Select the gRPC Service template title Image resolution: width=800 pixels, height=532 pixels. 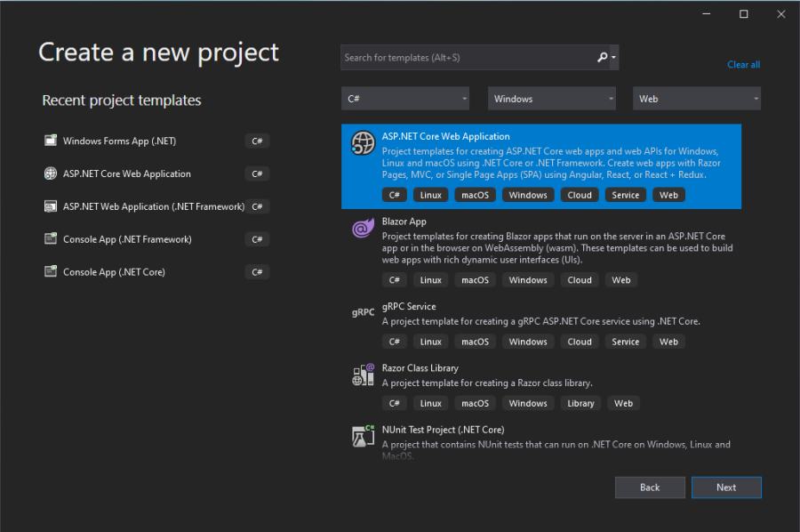coord(409,306)
